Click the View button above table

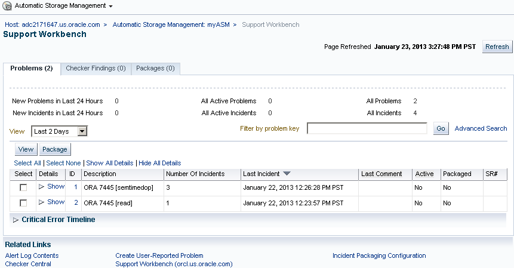(26, 149)
